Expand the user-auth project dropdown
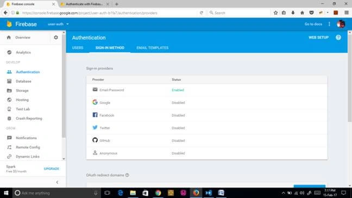The image size is (352, 198). [58, 24]
